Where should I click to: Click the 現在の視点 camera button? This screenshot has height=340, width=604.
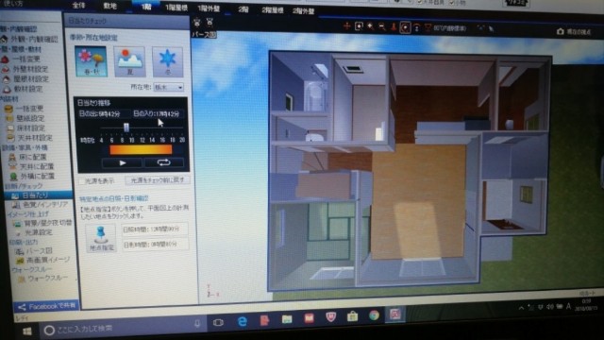click(x=574, y=31)
